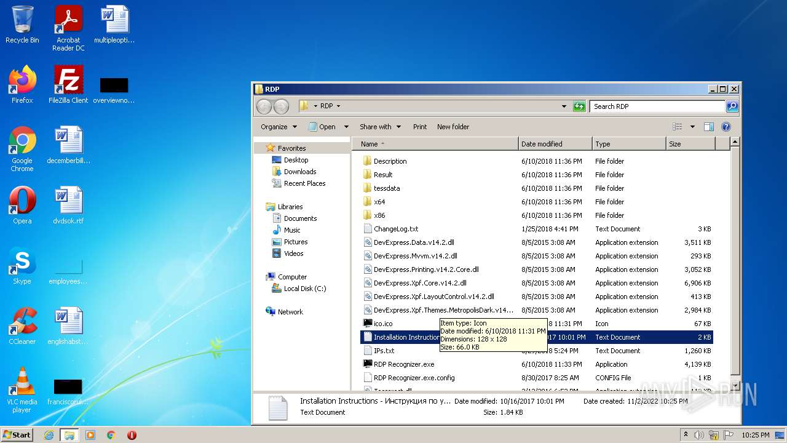Select the tessdata folder

[x=387, y=188]
